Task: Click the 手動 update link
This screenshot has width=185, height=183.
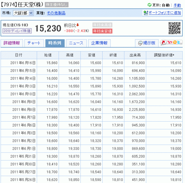Action: 177,5
